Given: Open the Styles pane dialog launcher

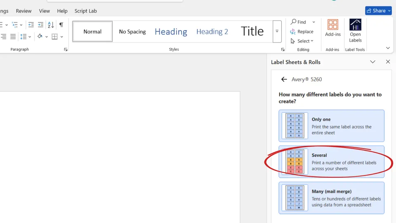Looking at the screenshot, I should tap(283, 50).
